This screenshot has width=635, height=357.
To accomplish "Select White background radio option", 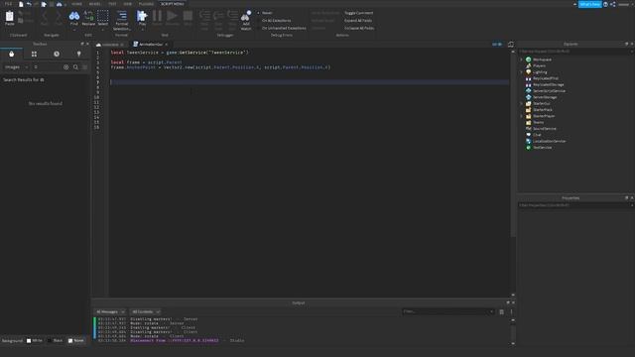I will [x=35, y=340].
